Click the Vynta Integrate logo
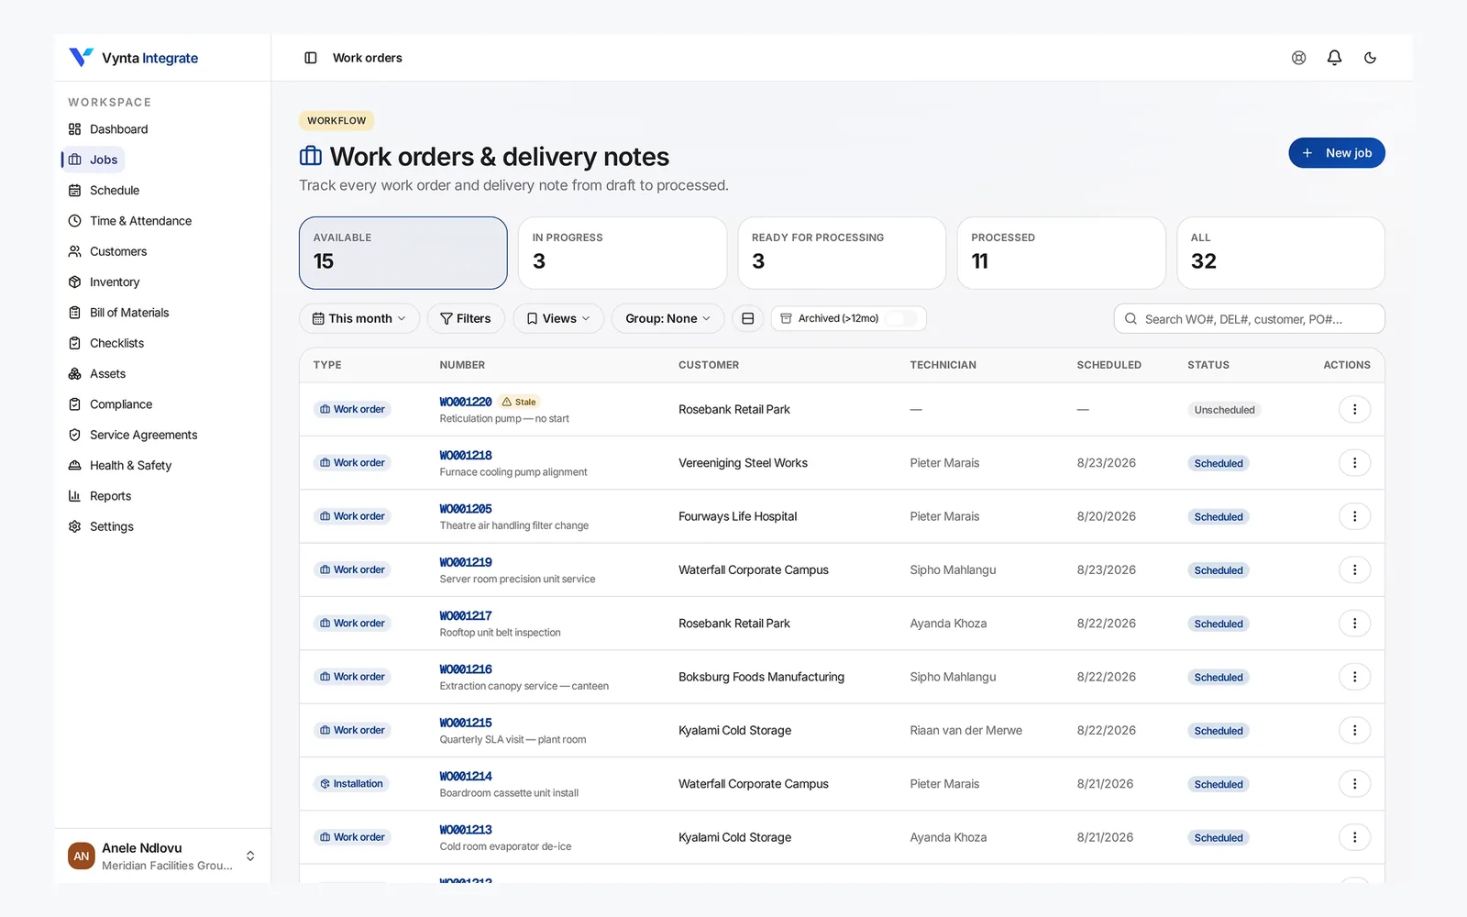 coord(134,58)
